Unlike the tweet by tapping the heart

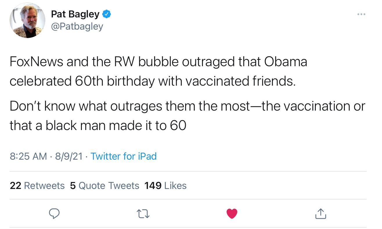pos(232,214)
